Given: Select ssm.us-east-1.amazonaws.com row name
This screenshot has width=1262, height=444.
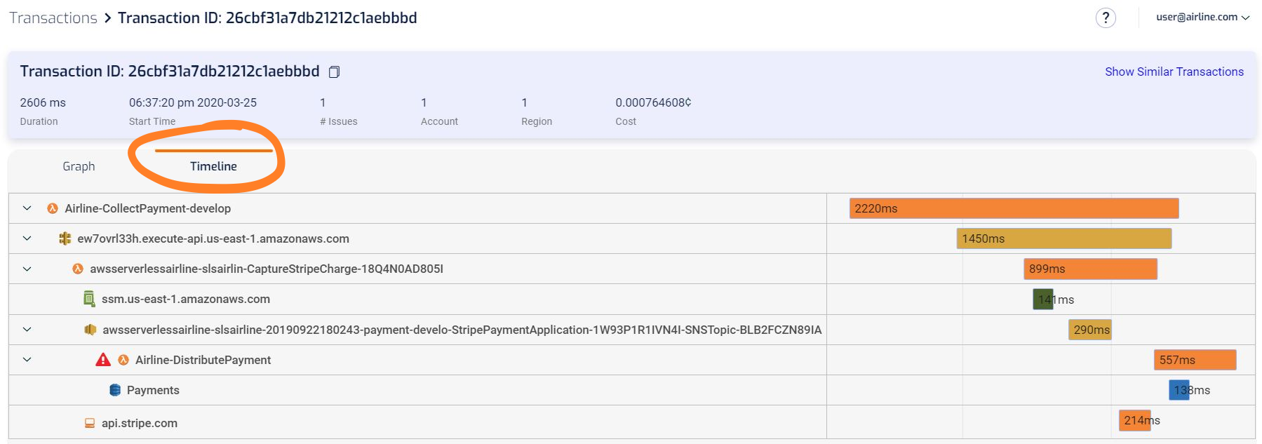Looking at the screenshot, I should coord(186,299).
